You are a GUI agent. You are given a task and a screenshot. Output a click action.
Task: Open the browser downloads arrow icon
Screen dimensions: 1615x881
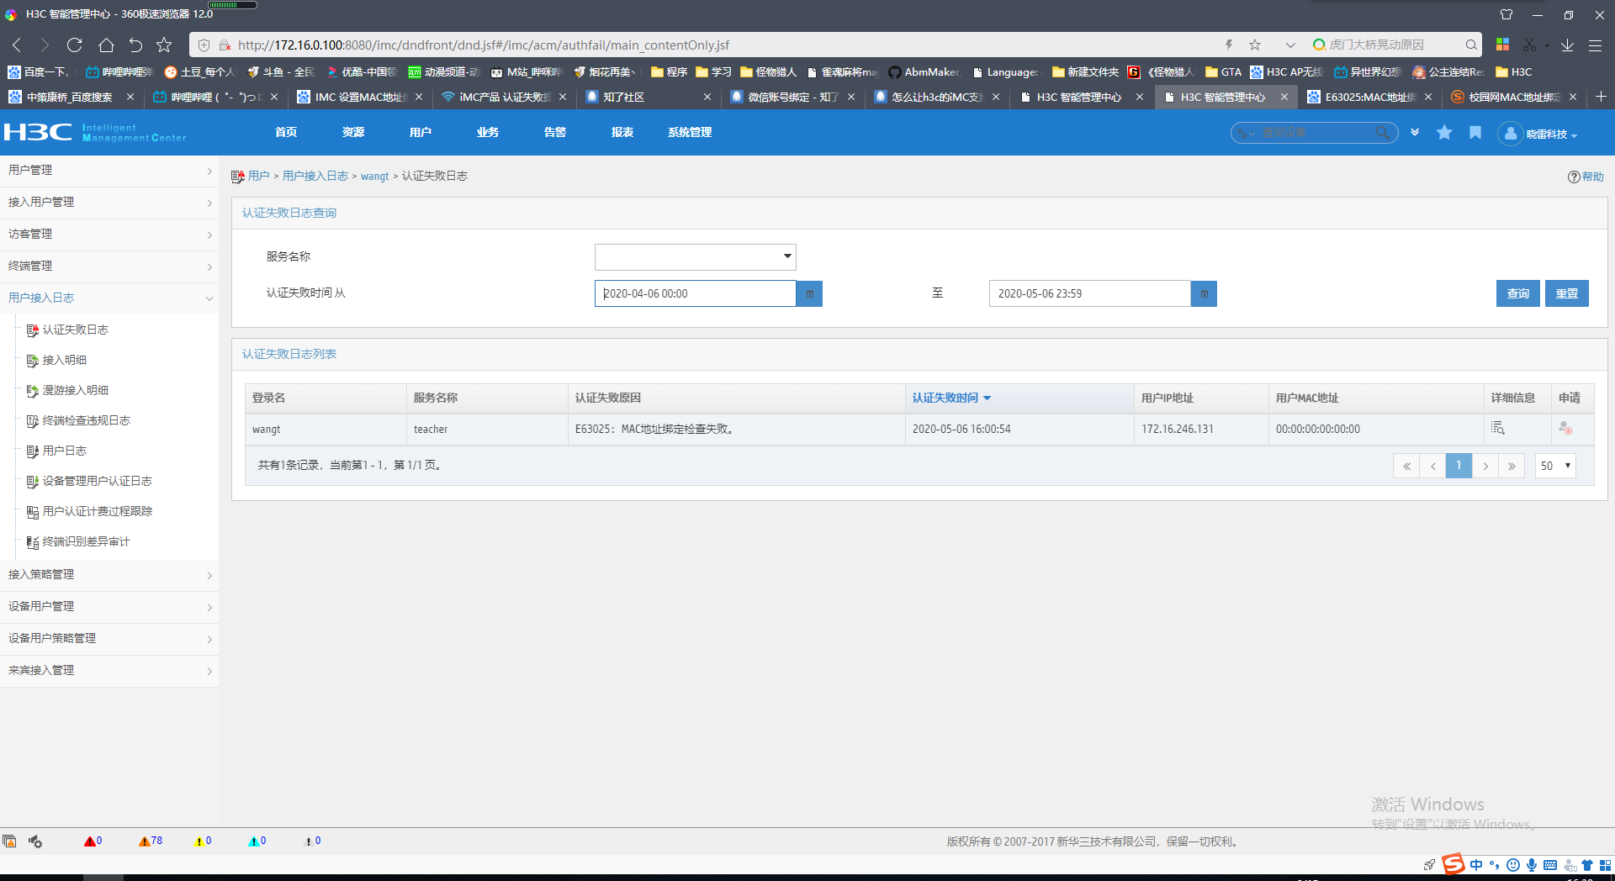pos(1567,45)
